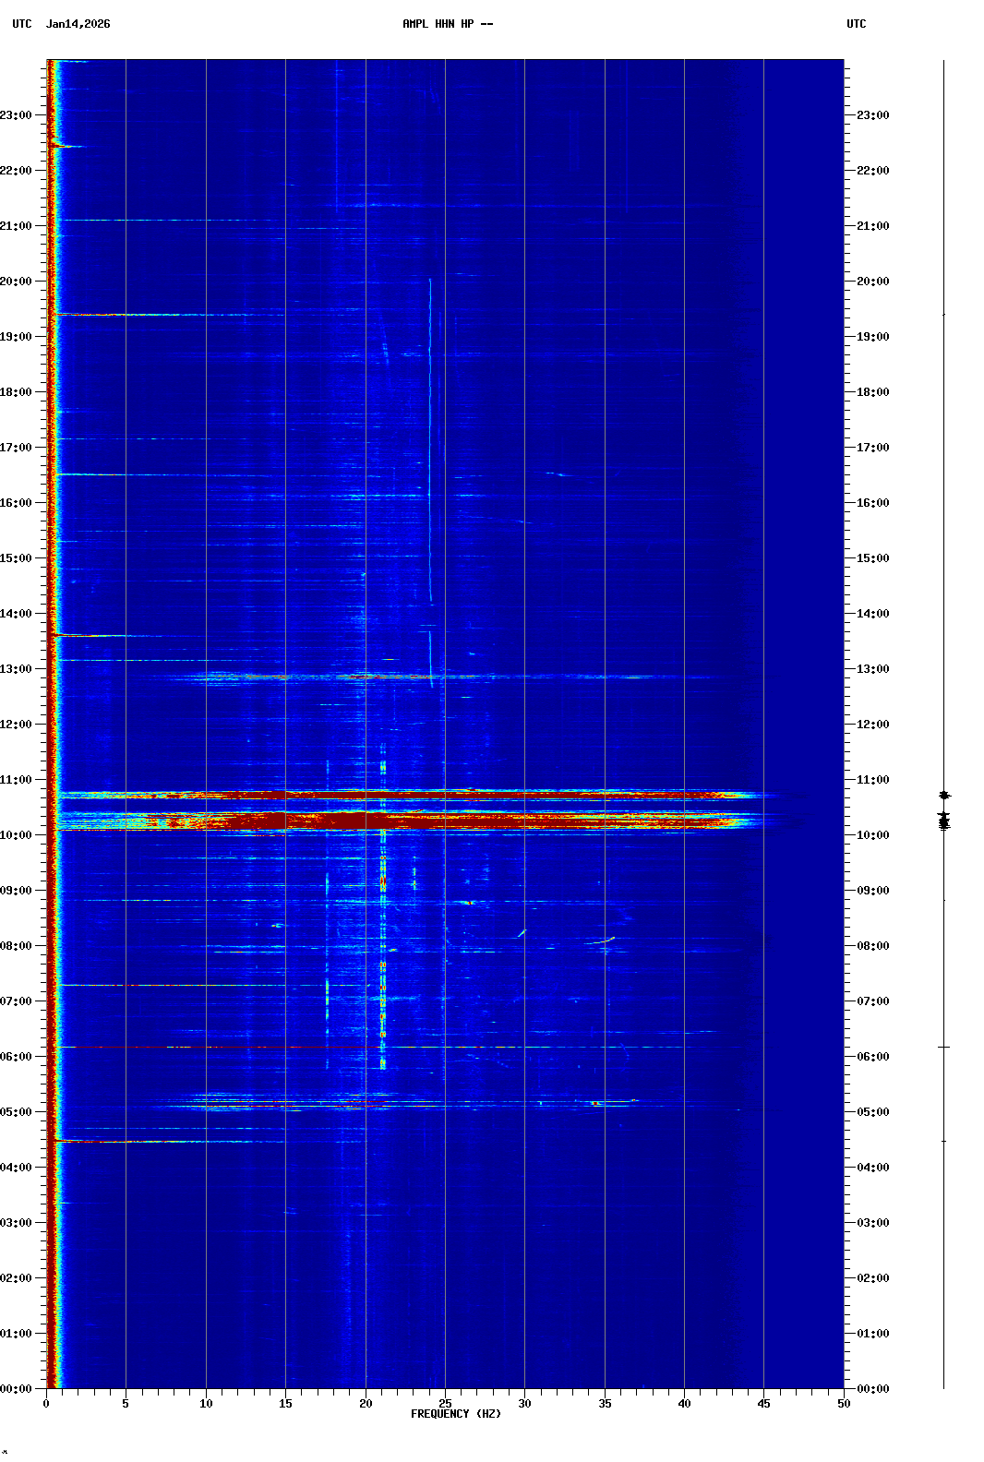
Task: Select the 5 tick label on frequency axis
Action: pyautogui.click(x=126, y=1404)
